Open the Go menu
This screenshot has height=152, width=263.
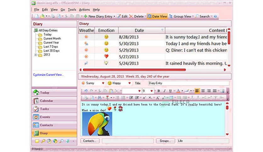(x=63, y=10)
